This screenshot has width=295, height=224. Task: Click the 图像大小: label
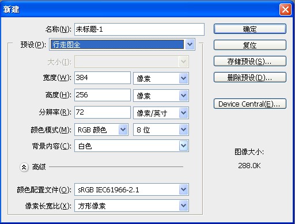pos(249,152)
